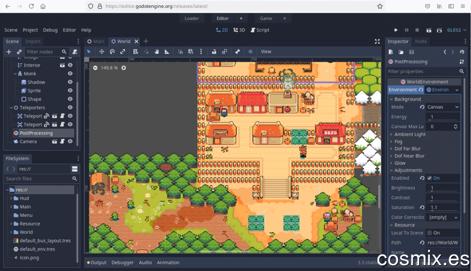Switch to the Node tab
This screenshot has width=471, height=271.
(x=421, y=41)
